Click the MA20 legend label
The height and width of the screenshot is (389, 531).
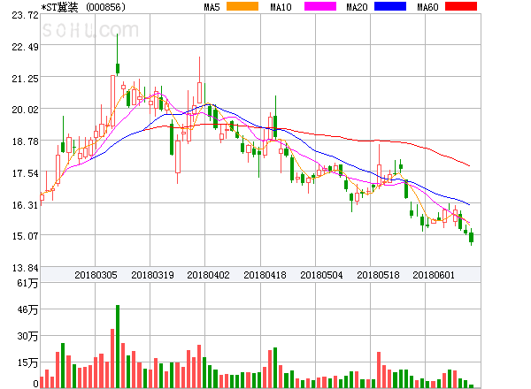(x=357, y=7)
